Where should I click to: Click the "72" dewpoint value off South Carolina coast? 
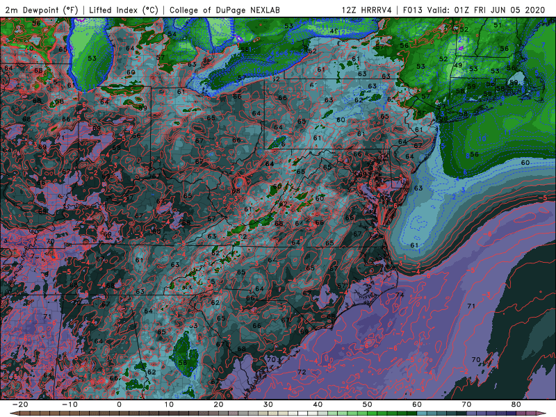click(x=302, y=372)
